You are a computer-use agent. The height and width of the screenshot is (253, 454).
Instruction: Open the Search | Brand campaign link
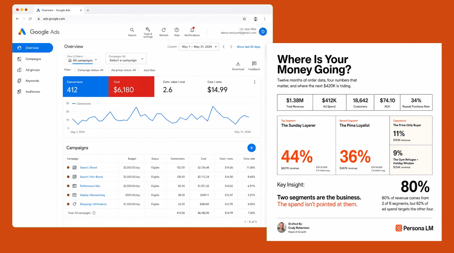click(x=88, y=168)
